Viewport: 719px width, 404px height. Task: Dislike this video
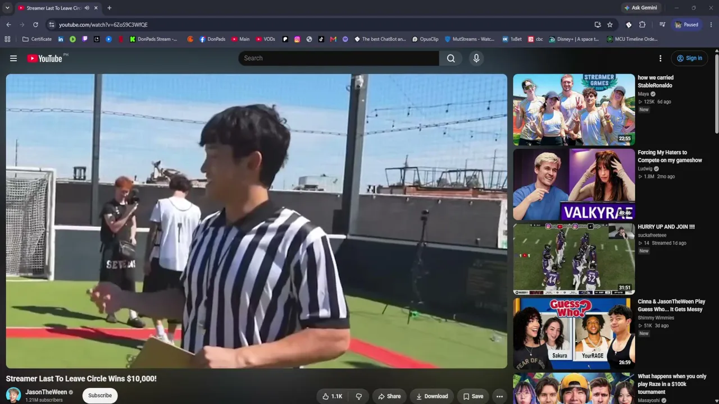click(359, 396)
